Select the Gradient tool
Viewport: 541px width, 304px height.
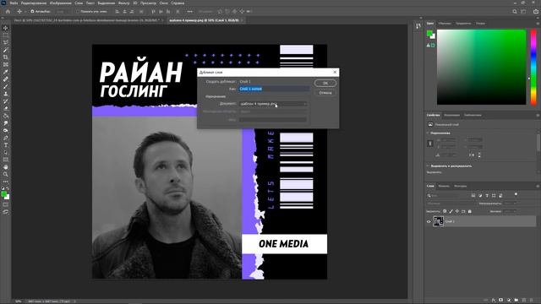click(6, 116)
